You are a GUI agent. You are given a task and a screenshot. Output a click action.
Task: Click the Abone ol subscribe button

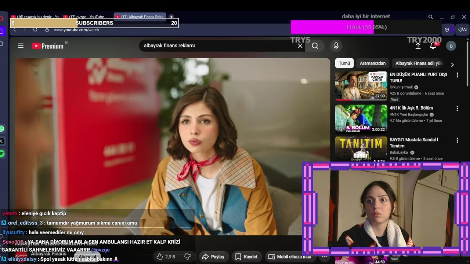coord(87,257)
